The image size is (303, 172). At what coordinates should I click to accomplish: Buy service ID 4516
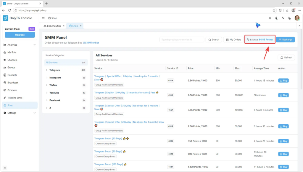[x=283, y=95]
